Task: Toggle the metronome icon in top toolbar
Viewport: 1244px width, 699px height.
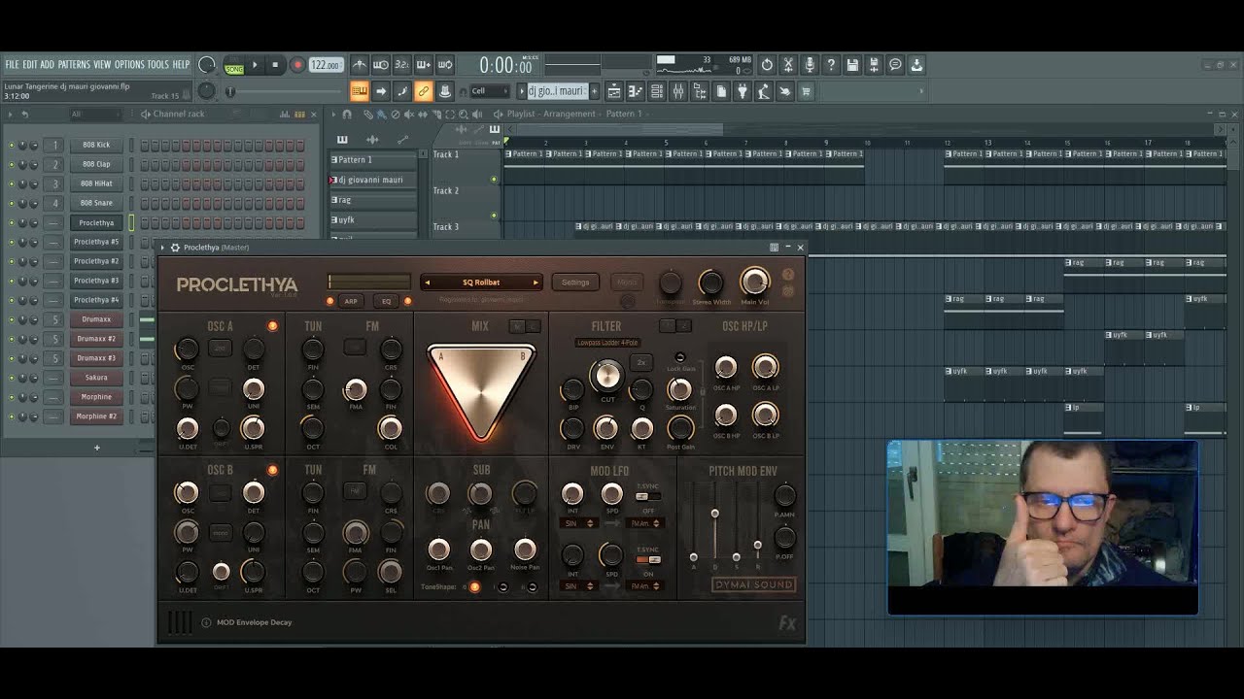Action: click(x=360, y=65)
